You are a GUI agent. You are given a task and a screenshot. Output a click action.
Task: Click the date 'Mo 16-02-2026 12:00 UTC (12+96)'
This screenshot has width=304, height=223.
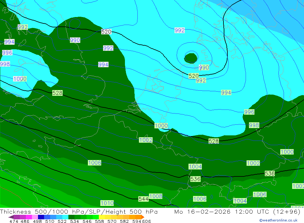click(237, 211)
